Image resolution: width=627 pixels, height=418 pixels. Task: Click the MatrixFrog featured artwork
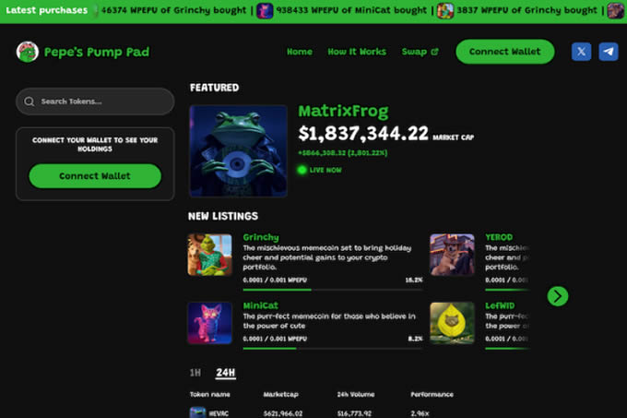239,150
